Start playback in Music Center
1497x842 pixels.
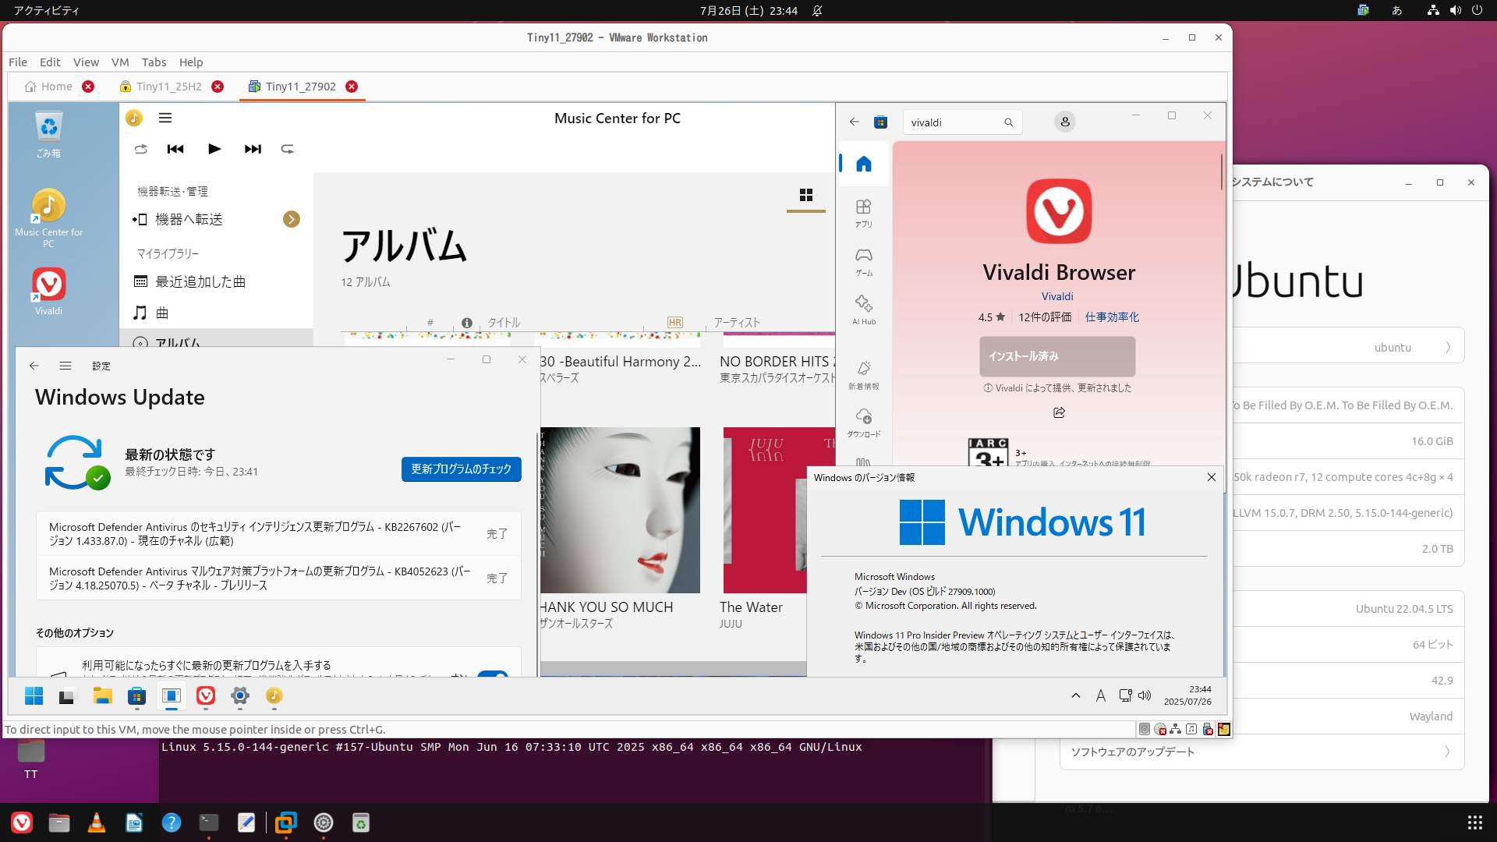[x=214, y=149]
